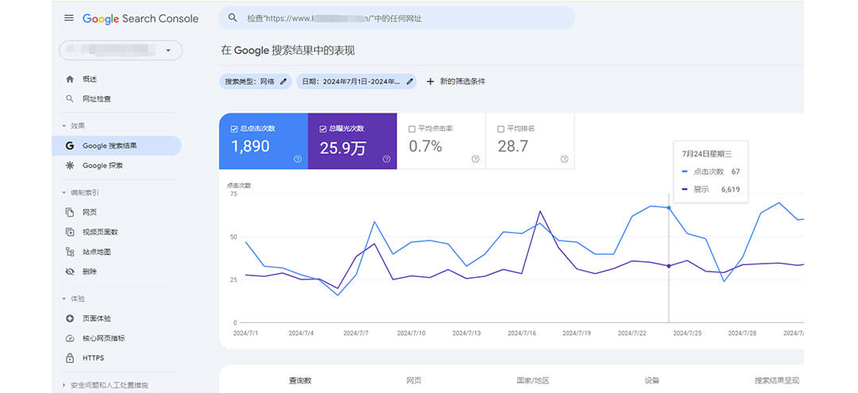Screen dimensions: 858x393
Task: Open 网页 pages icon in sidebar
Action: (x=69, y=212)
